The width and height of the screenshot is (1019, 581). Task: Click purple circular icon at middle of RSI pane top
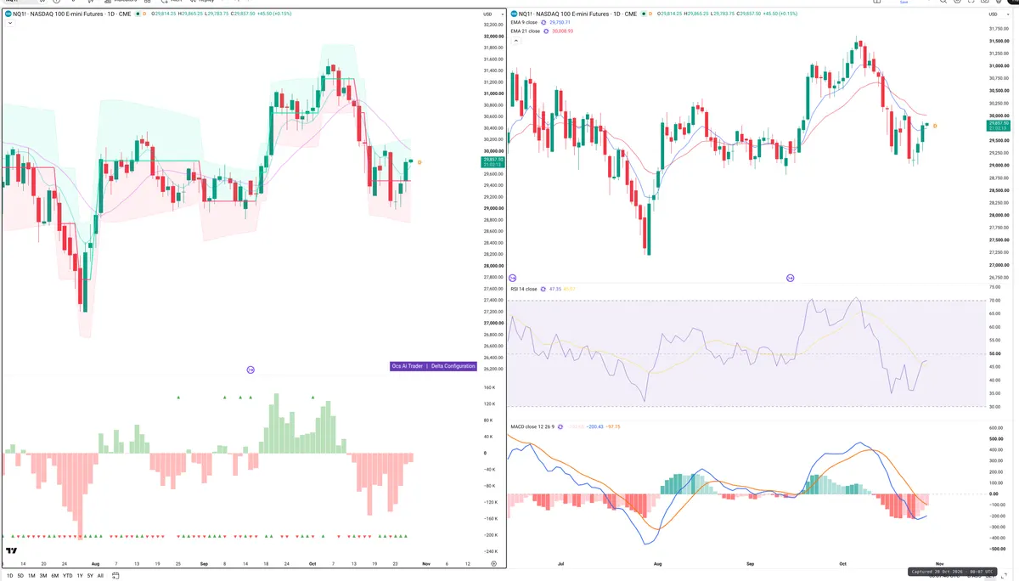click(x=791, y=278)
